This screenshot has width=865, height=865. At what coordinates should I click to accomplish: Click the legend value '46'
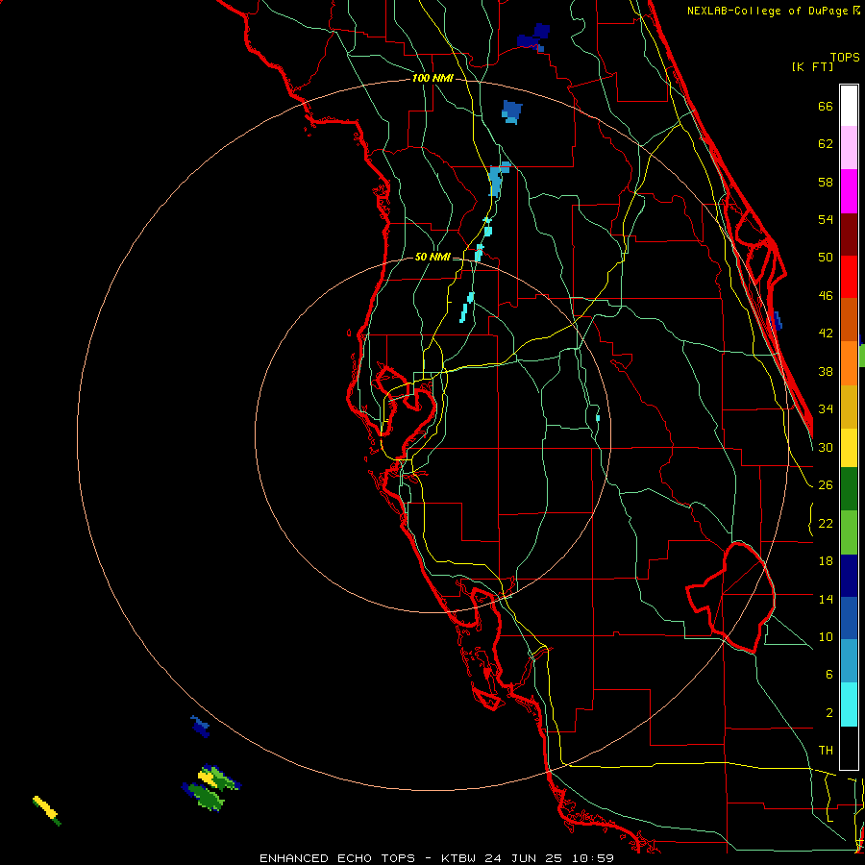(x=826, y=296)
